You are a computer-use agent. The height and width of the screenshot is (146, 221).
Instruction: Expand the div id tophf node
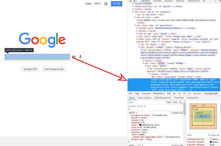(139, 44)
